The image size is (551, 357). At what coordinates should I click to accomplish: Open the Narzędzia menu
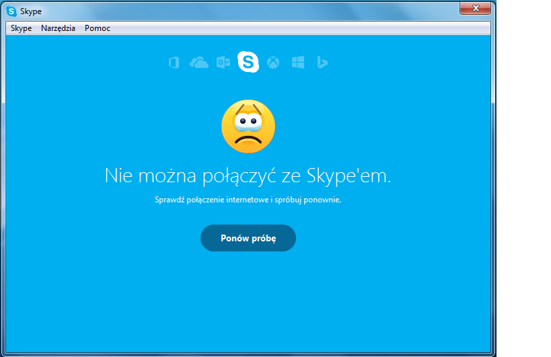click(58, 28)
